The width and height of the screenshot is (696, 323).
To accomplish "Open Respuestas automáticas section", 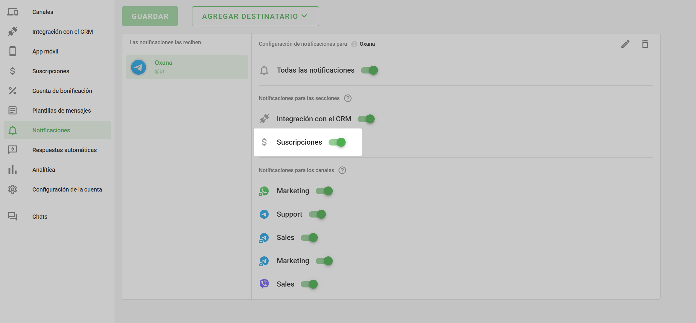I will click(x=57, y=150).
